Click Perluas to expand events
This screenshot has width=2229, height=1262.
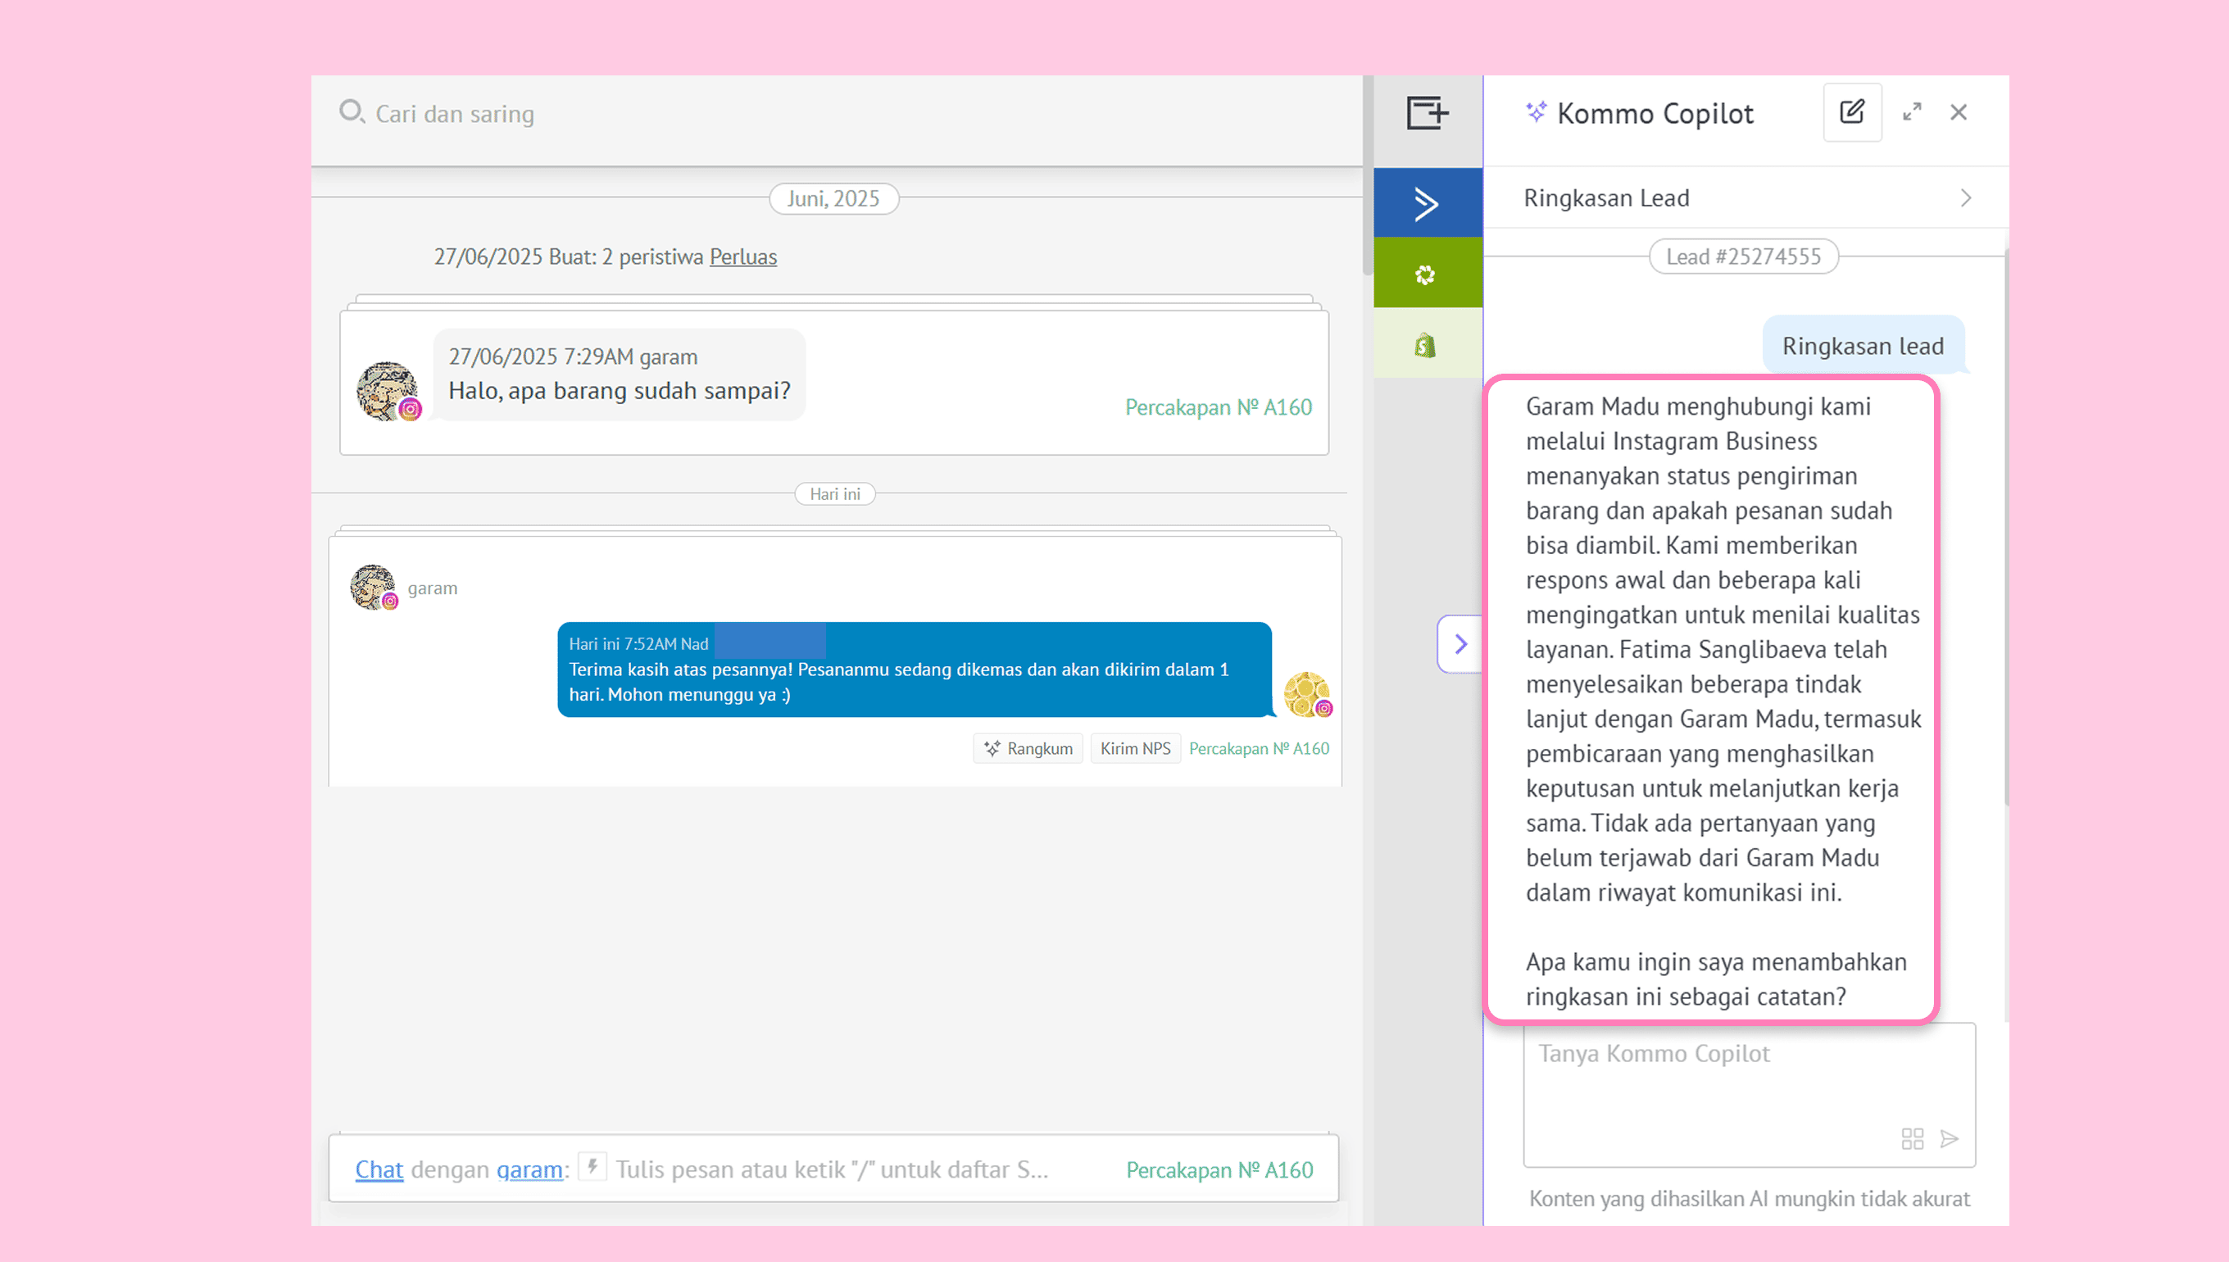[x=742, y=256]
